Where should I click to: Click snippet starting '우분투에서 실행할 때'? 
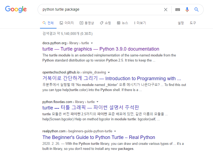pos(114,87)
